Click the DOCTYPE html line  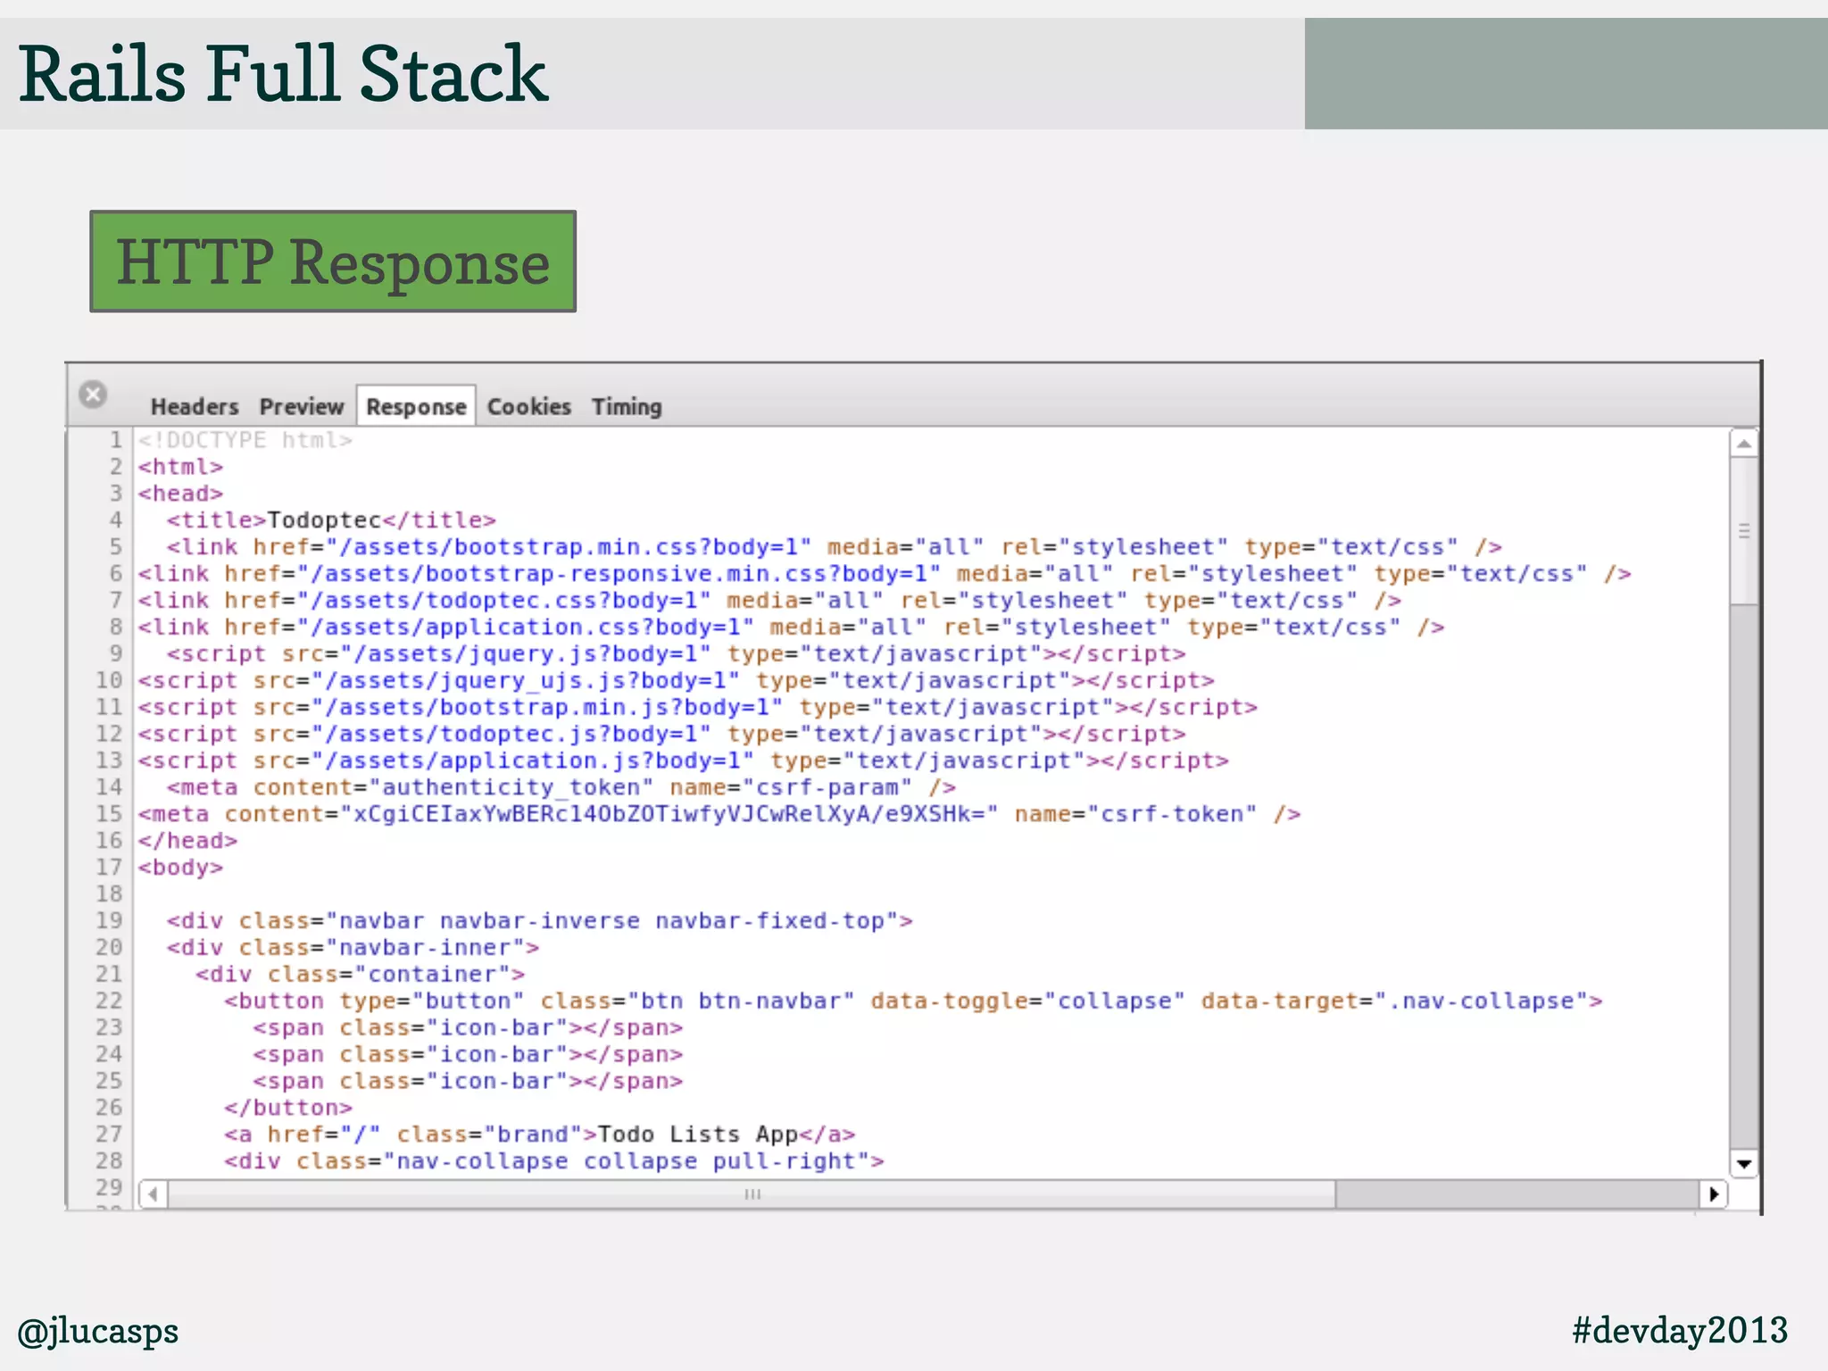245,440
